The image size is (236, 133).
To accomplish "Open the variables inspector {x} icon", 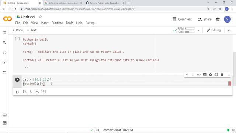I will (4, 62).
